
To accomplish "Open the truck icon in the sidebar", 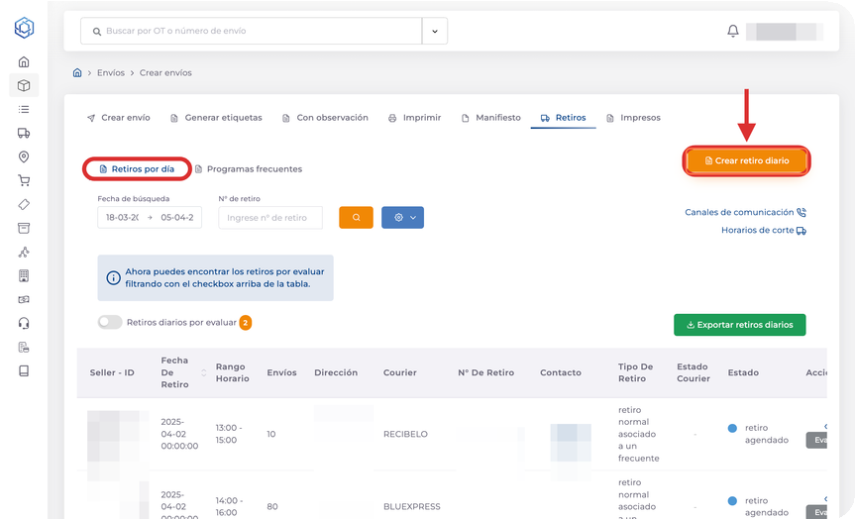I will coord(24,133).
